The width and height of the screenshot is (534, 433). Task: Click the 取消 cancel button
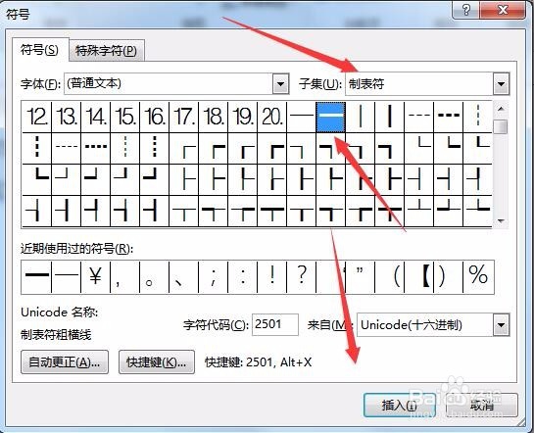[x=482, y=406]
